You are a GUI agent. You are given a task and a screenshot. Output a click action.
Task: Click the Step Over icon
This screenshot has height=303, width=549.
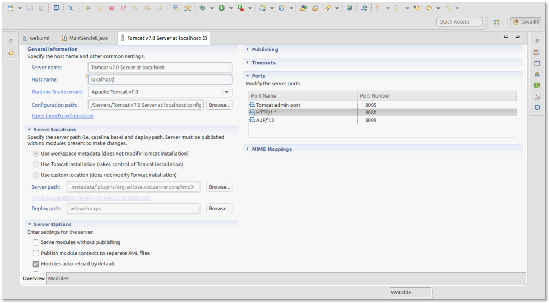pos(147,8)
